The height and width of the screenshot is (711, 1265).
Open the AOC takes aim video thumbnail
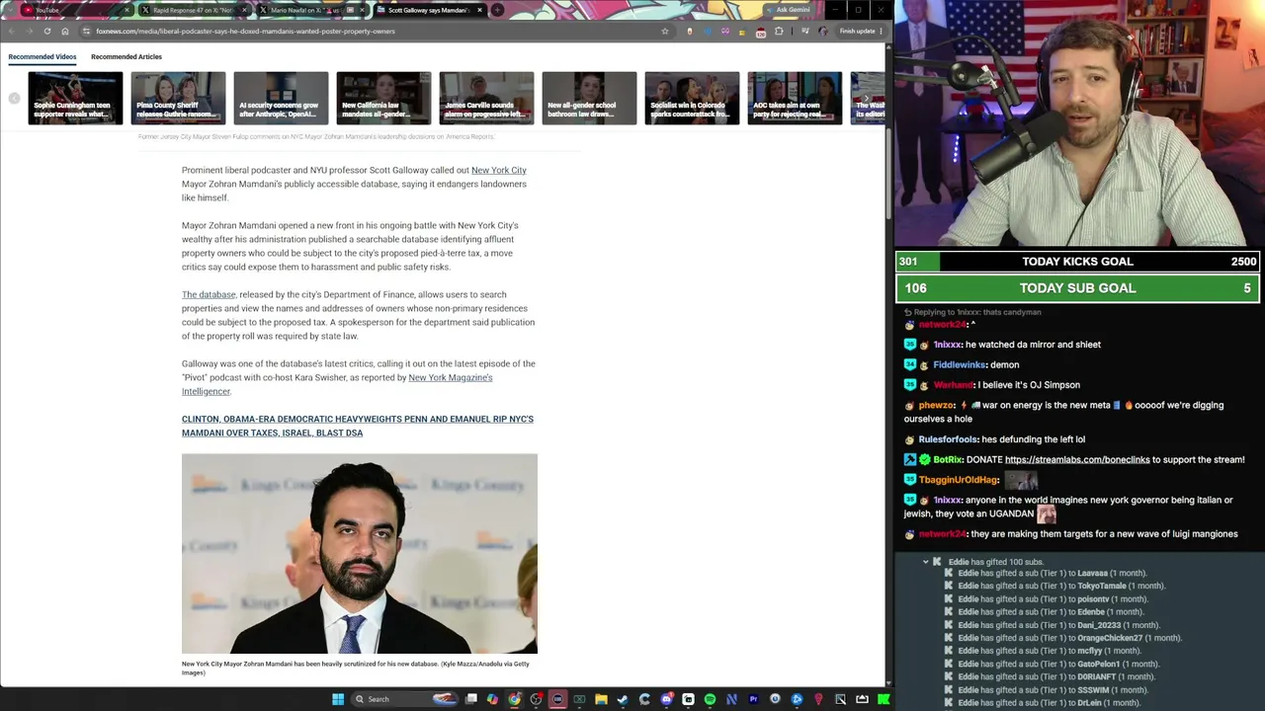tap(795, 98)
